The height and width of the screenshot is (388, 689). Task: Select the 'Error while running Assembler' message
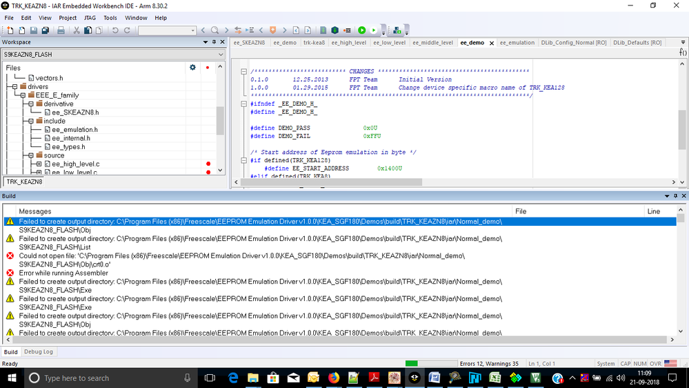63,273
